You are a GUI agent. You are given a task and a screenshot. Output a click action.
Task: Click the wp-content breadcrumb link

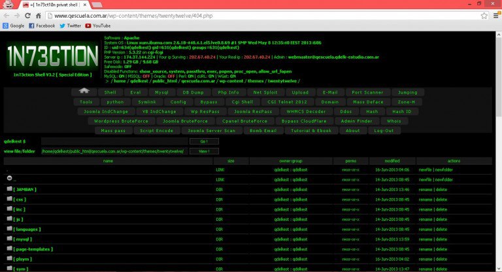point(231,81)
